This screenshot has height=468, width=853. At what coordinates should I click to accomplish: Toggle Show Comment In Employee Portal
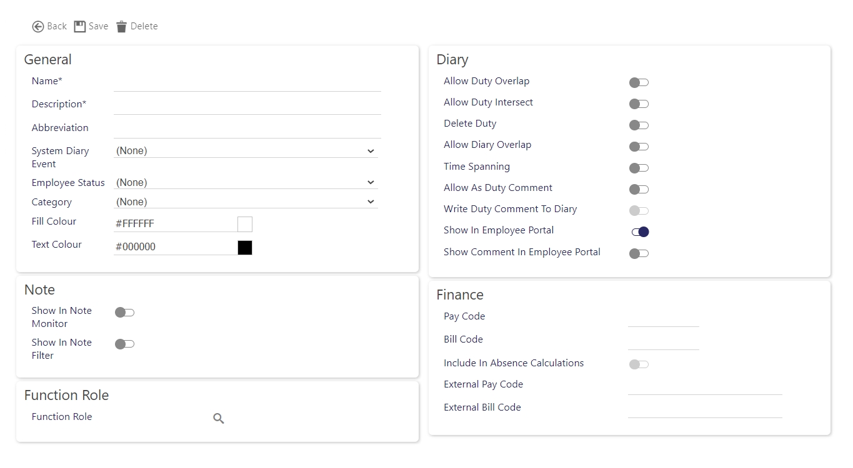tap(639, 253)
